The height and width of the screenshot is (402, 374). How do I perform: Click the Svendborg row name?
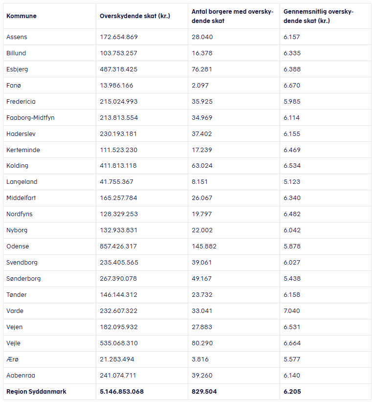22,263
